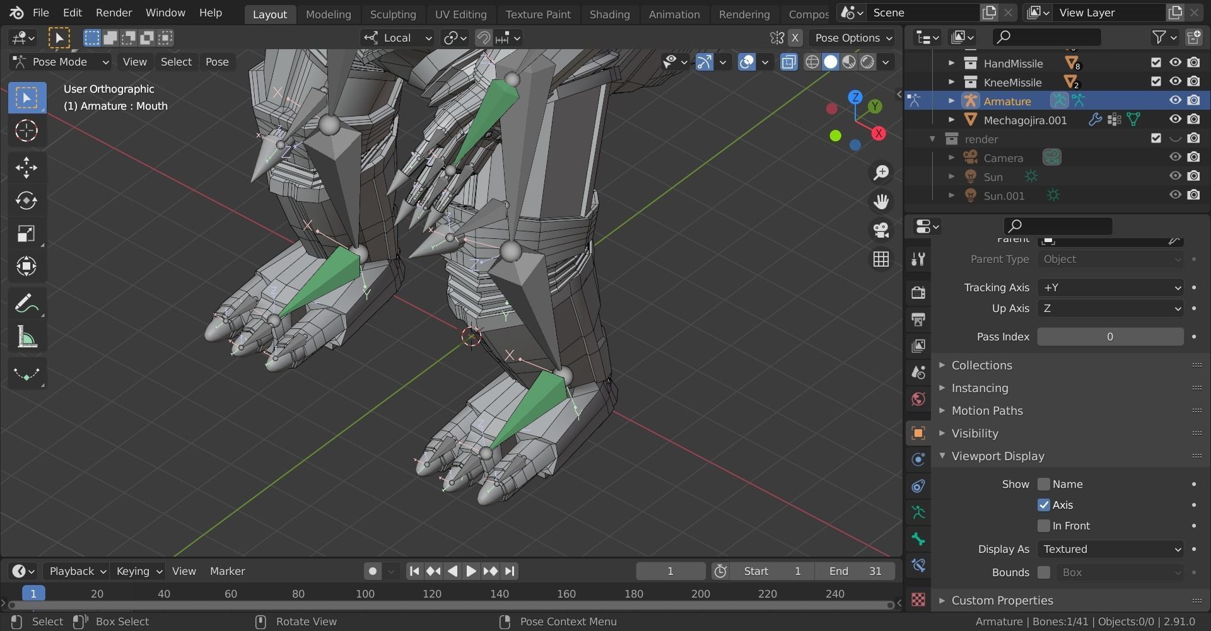Select the Annotate tool

tap(26, 304)
